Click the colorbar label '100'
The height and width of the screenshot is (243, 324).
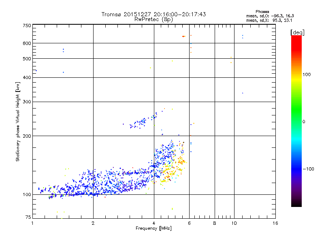point(307,75)
